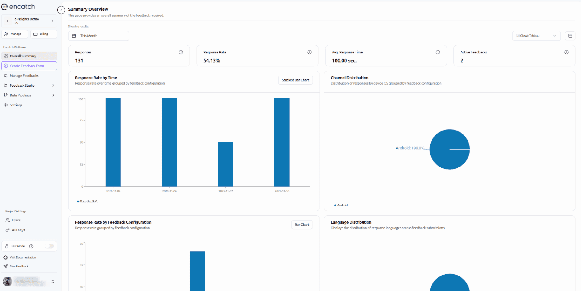
Task: Switch to the Manage tab
Action: tap(15, 34)
